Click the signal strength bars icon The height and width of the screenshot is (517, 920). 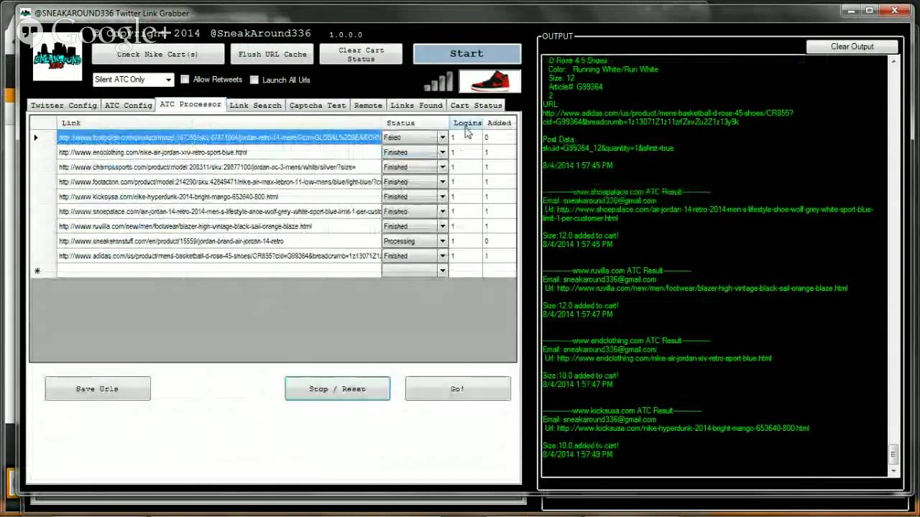coord(438,82)
